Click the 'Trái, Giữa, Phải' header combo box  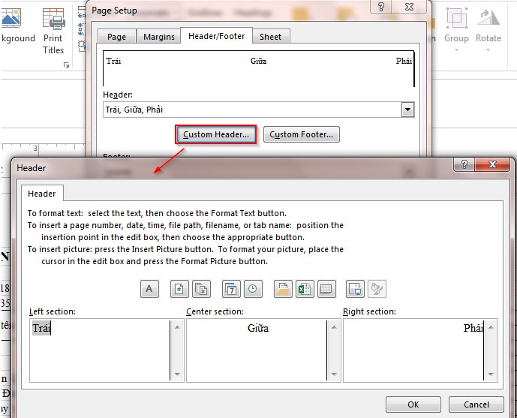coord(258,110)
